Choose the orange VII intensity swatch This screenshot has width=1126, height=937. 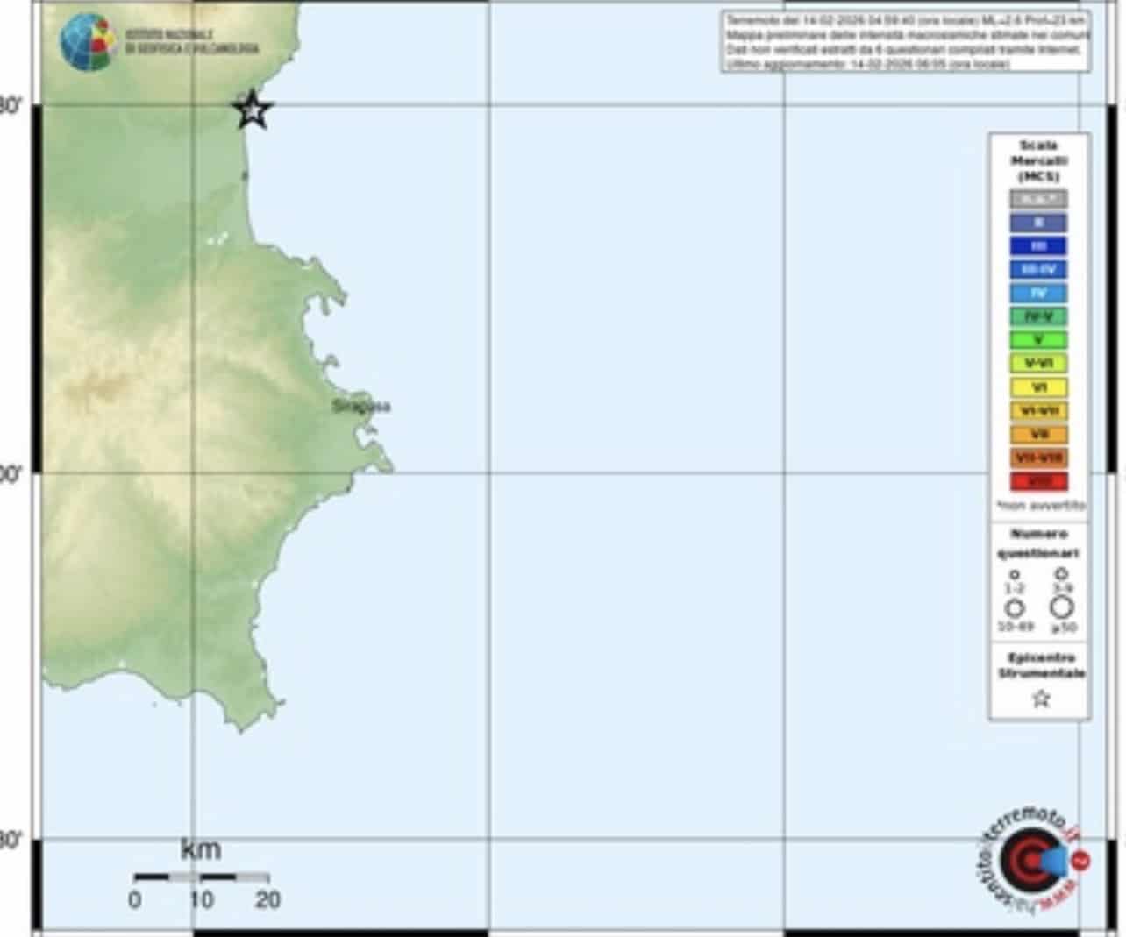(x=1038, y=434)
